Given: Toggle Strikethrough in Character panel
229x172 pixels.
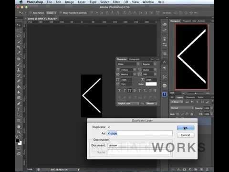Looking at the screenshot, I should 155,90.
